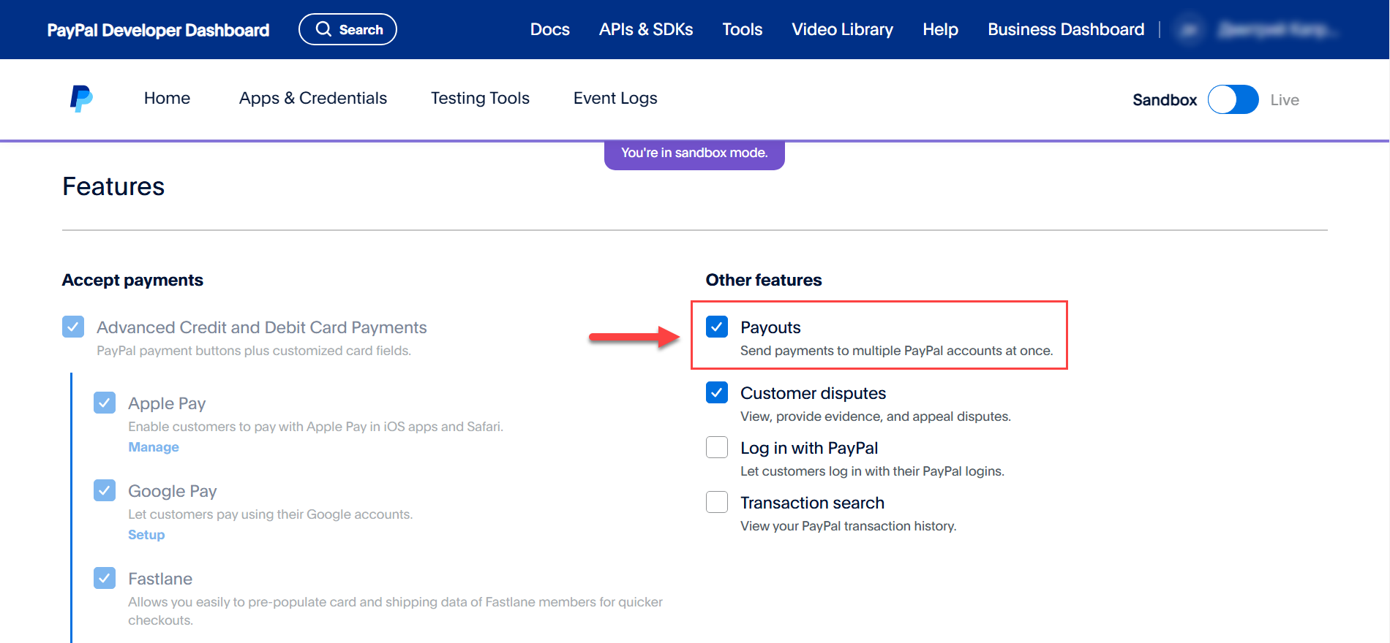This screenshot has height=643, width=1390.
Task: Toggle Advanced Credit and Debit Card Payments checkbox
Action: [73, 327]
